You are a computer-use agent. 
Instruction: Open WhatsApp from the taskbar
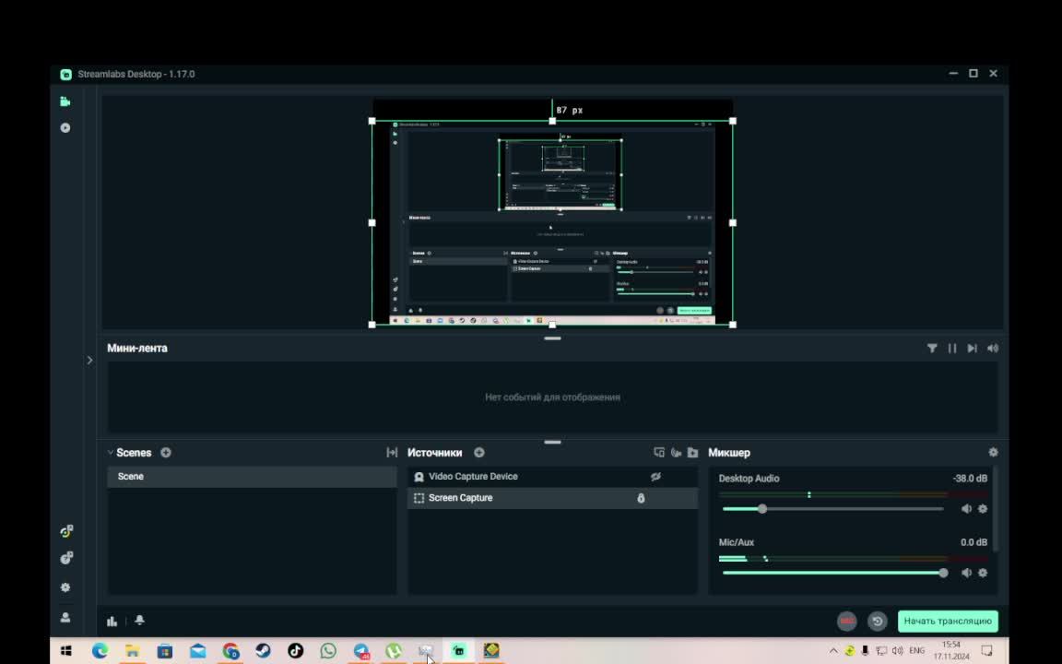pyautogui.click(x=328, y=651)
